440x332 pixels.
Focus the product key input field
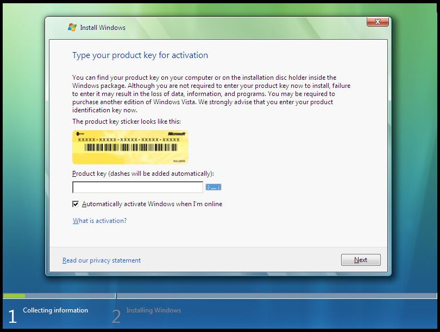(x=137, y=187)
